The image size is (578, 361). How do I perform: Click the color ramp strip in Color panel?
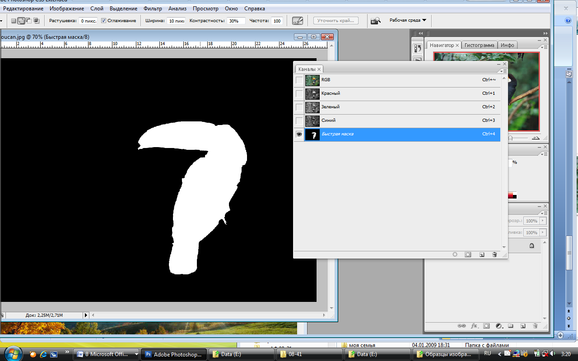(512, 195)
